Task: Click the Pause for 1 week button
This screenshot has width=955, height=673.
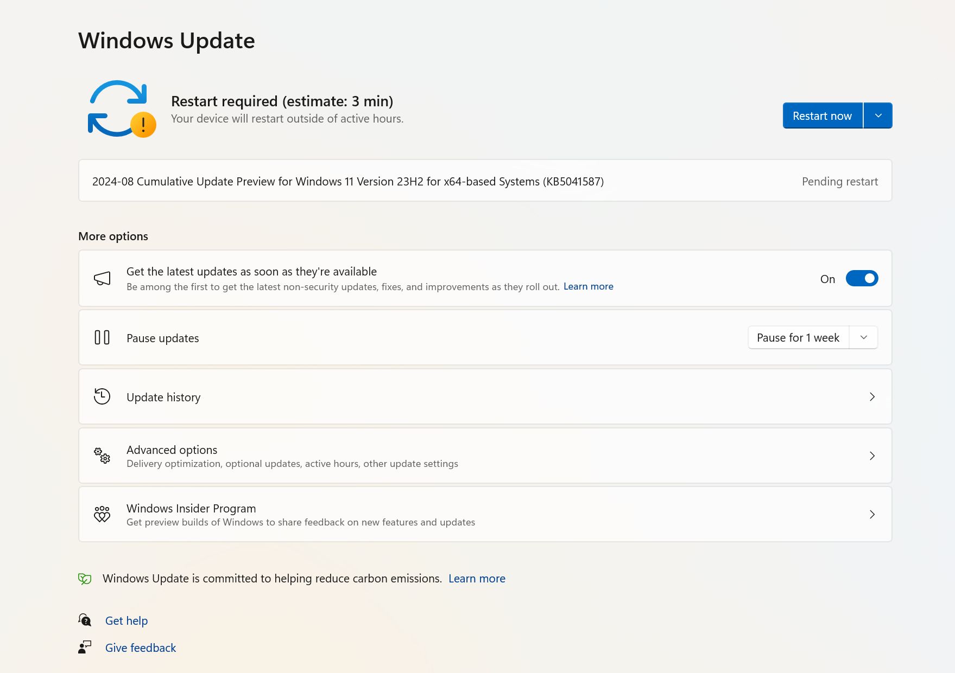Action: pos(798,337)
